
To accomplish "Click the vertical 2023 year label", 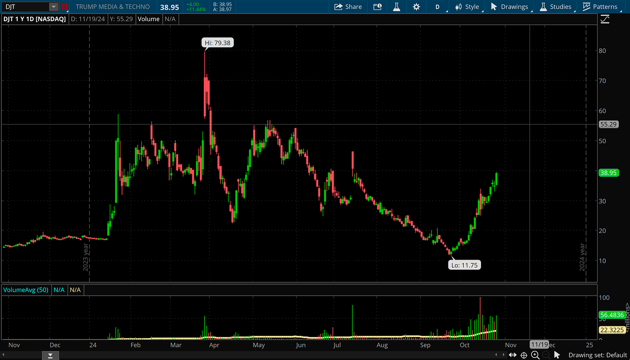I will 86,257.
